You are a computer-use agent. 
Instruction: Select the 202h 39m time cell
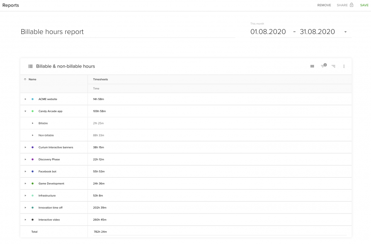click(x=100, y=208)
